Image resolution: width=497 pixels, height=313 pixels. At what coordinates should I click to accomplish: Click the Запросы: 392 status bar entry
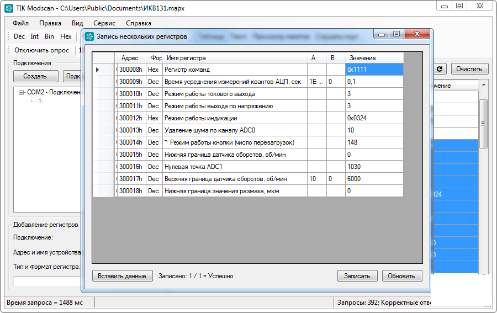point(384,303)
